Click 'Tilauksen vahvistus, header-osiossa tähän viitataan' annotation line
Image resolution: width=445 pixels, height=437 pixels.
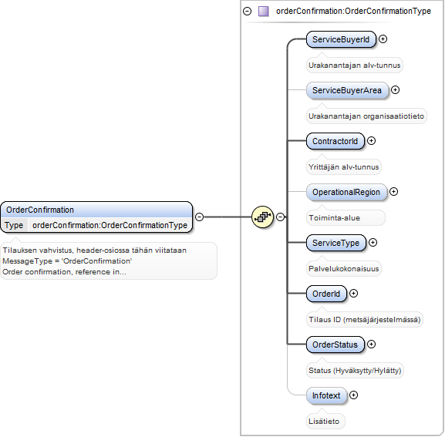tap(95, 250)
